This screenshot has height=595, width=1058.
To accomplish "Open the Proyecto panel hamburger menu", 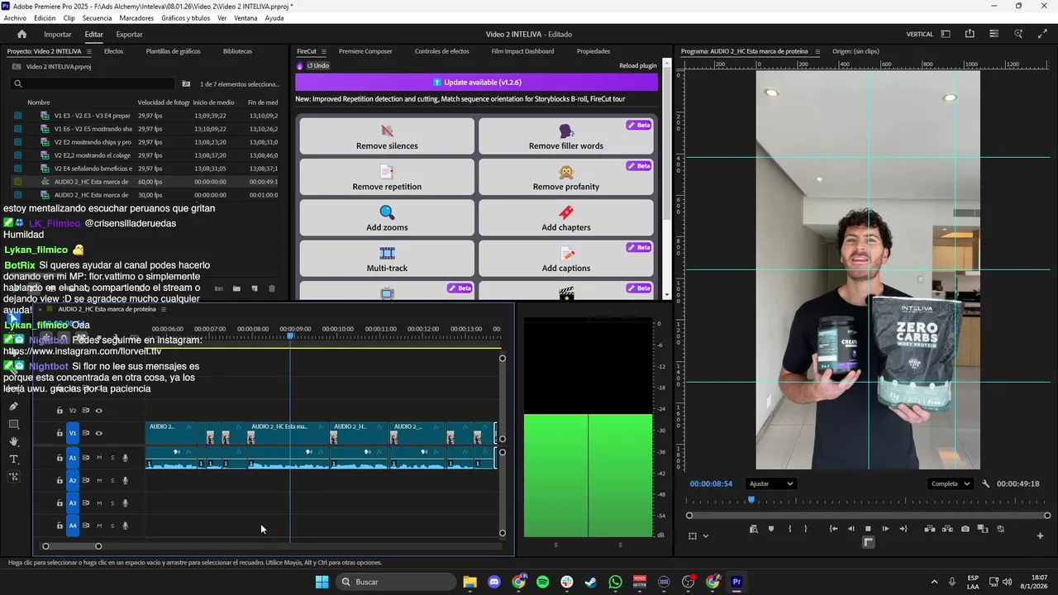I will [89, 51].
